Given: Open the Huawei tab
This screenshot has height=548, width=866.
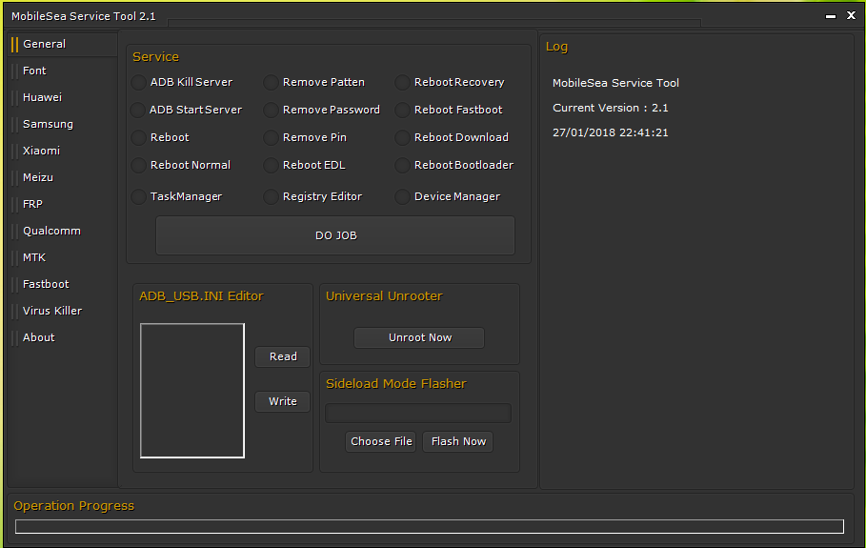Looking at the screenshot, I should (x=63, y=97).
